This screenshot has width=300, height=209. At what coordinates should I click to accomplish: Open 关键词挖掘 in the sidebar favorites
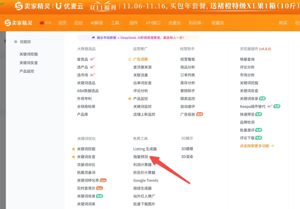coord(29,54)
